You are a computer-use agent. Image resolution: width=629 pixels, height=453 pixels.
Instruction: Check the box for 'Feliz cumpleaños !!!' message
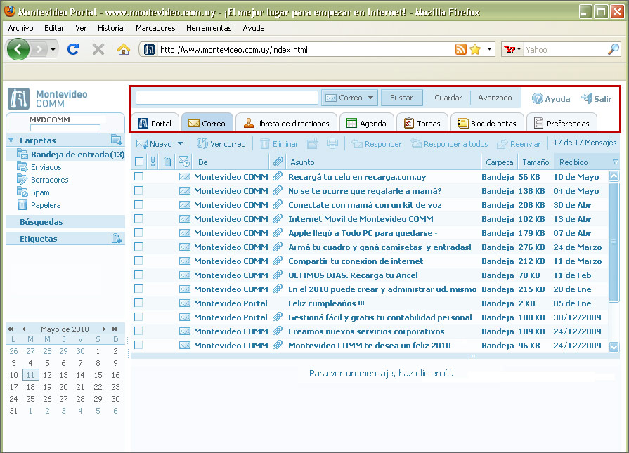point(138,303)
